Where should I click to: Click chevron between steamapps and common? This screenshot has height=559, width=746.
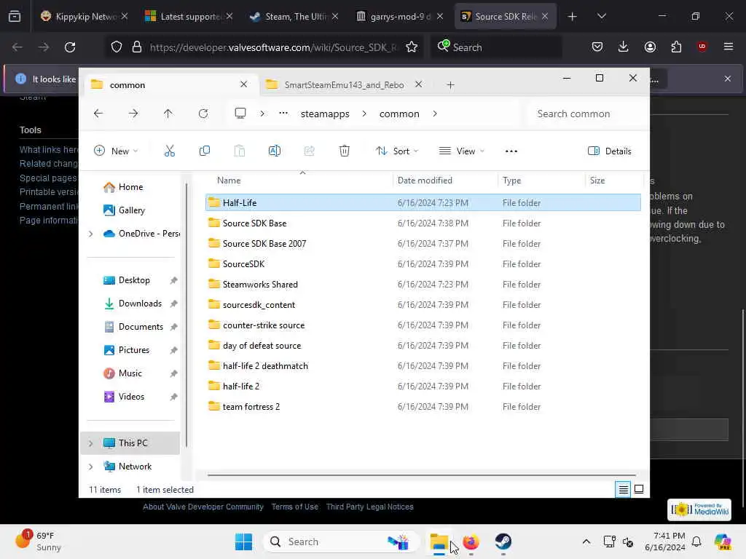pos(364,114)
